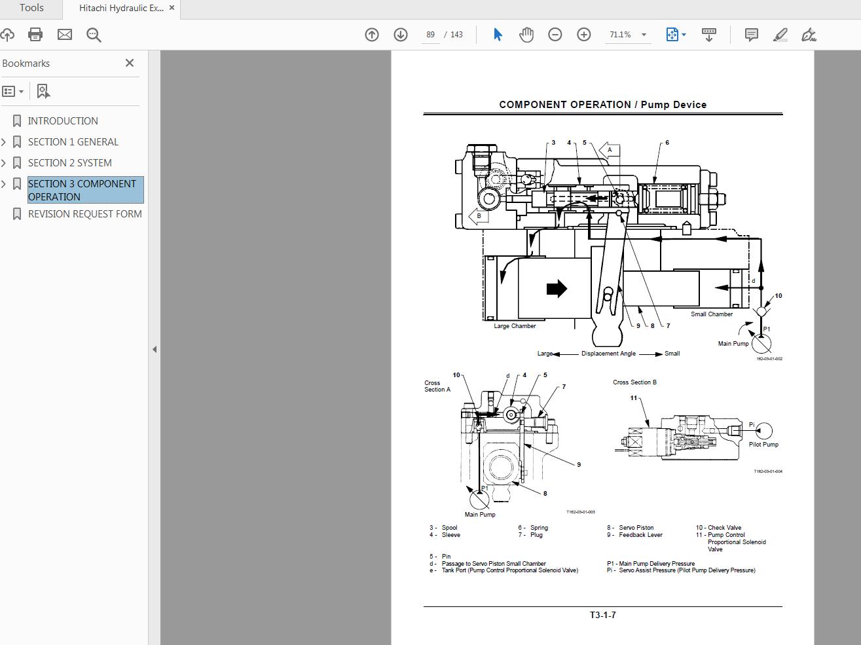Select the Hitachi Hydraulic document tab

121,9
